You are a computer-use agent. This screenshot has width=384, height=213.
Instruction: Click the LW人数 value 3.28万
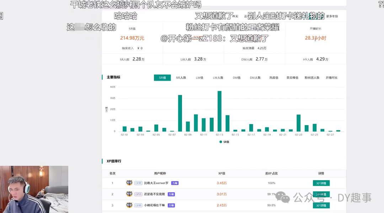(200, 59)
